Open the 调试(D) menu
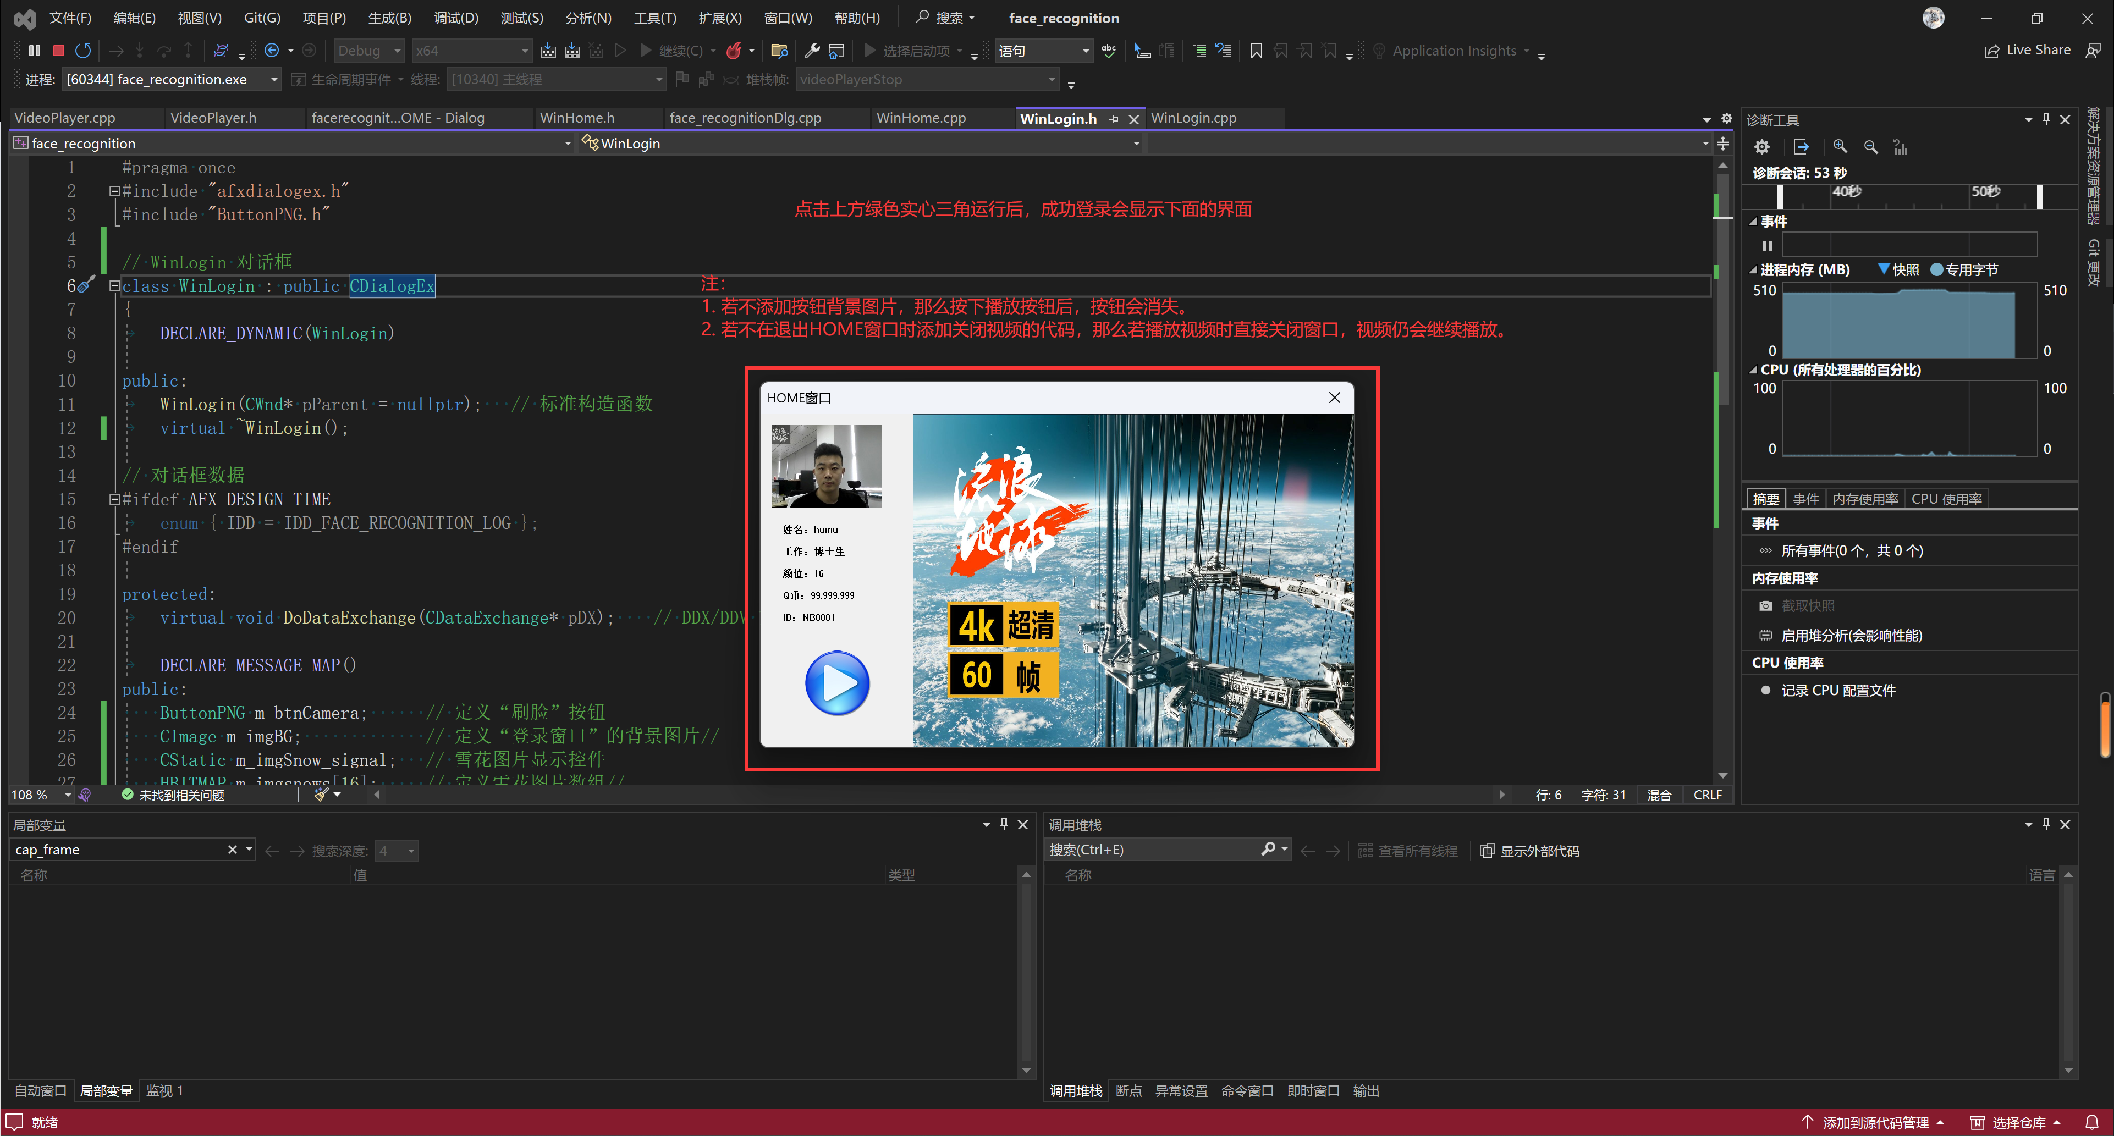2114x1136 pixels. point(455,17)
